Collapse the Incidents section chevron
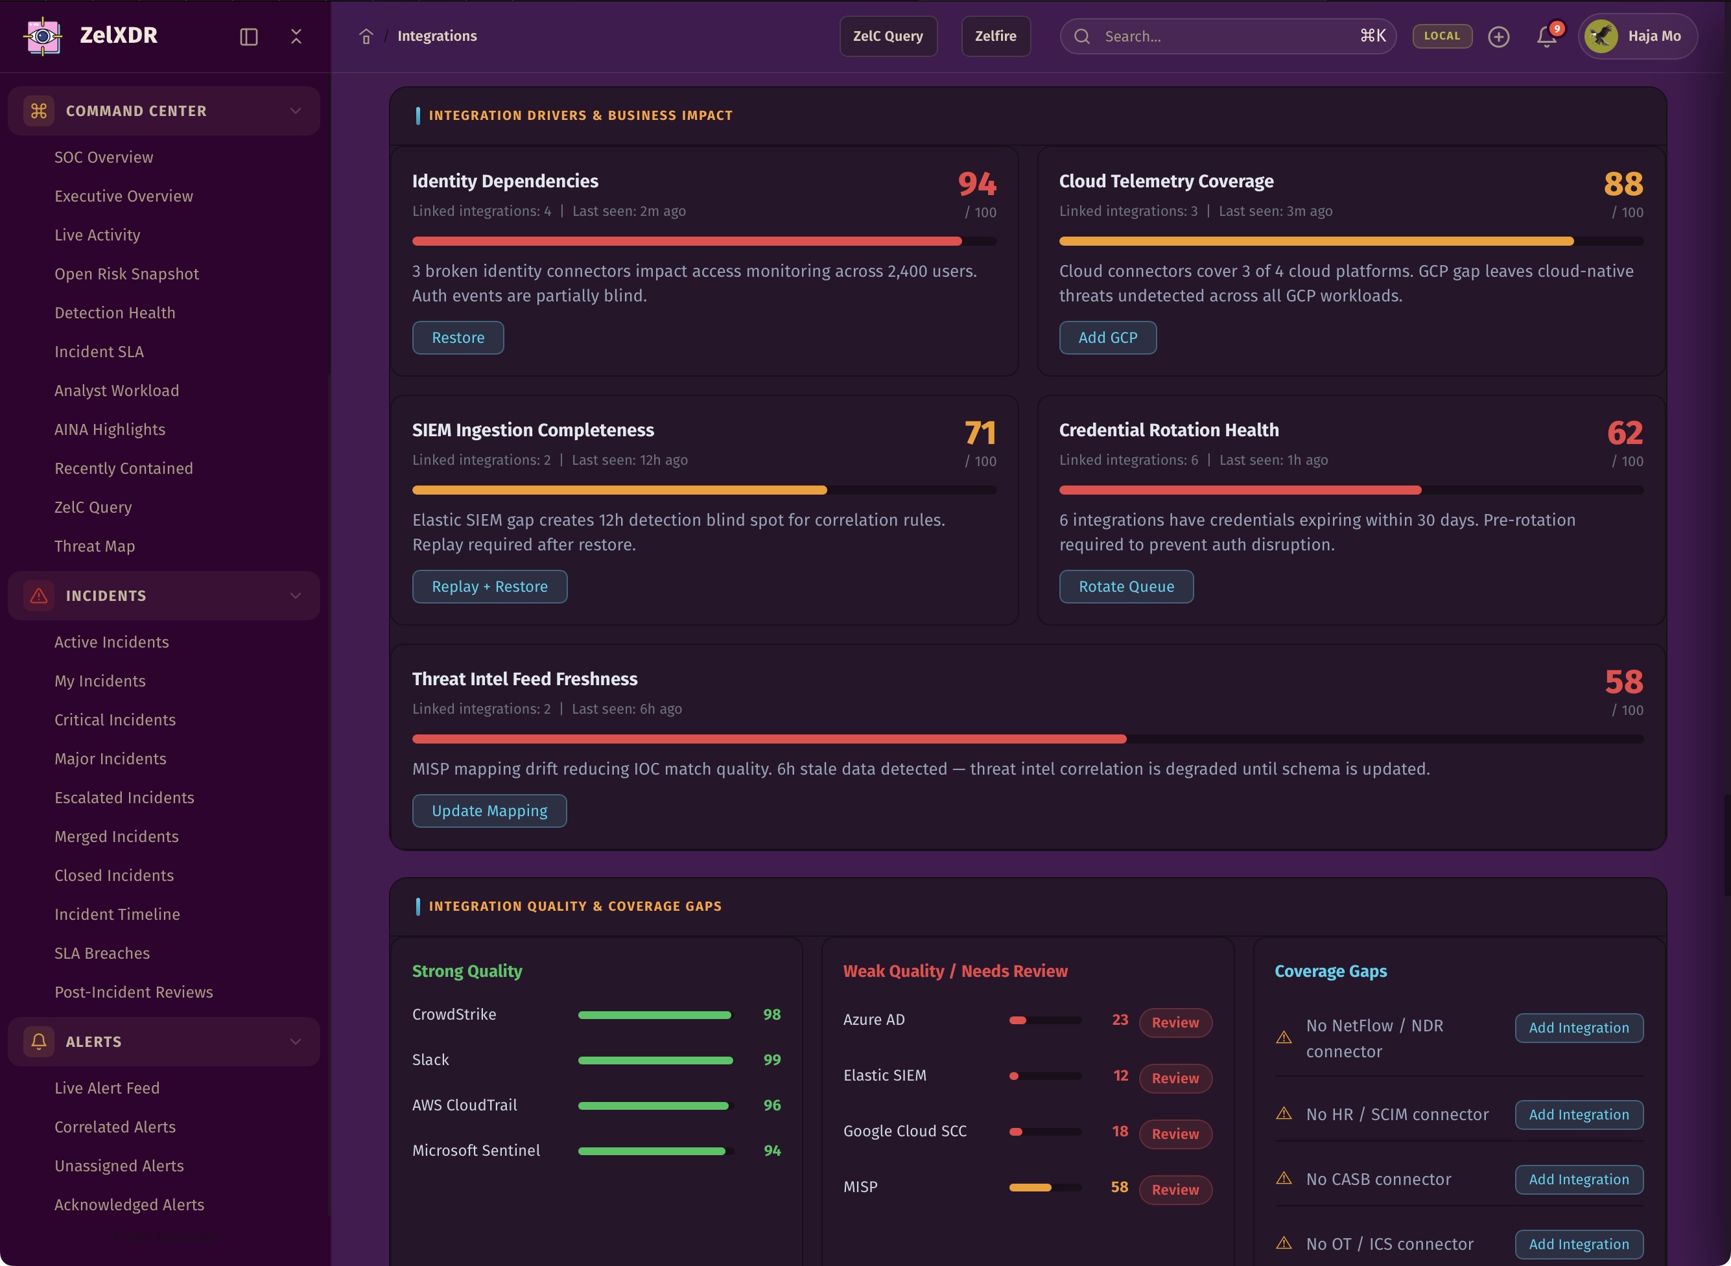Image resolution: width=1731 pixels, height=1266 pixels. coord(296,596)
